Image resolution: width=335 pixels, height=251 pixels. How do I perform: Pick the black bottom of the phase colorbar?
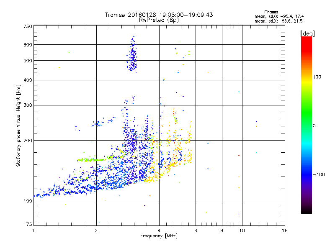tap(307, 211)
